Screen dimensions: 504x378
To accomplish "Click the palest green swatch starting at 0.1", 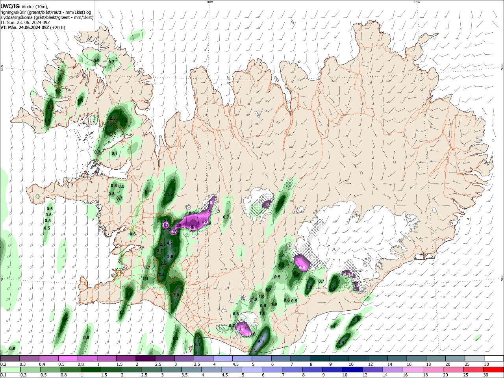I will (x=10, y=369).
